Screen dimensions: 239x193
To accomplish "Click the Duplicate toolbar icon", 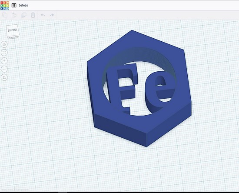I will (23, 15).
